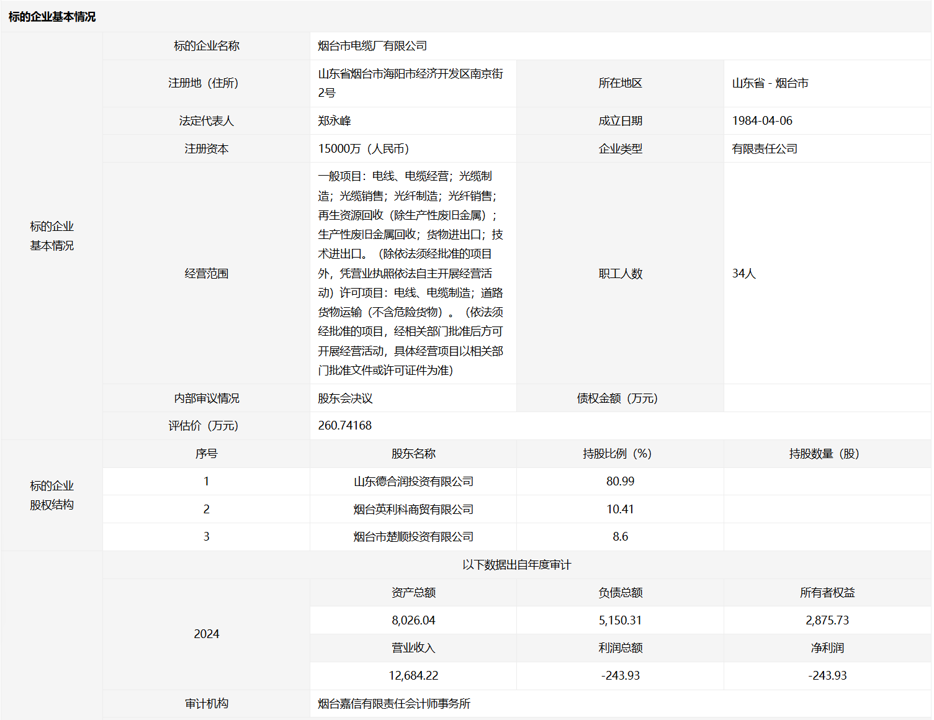
Task: Select legal representative name 郑永峰
Action: (x=335, y=121)
